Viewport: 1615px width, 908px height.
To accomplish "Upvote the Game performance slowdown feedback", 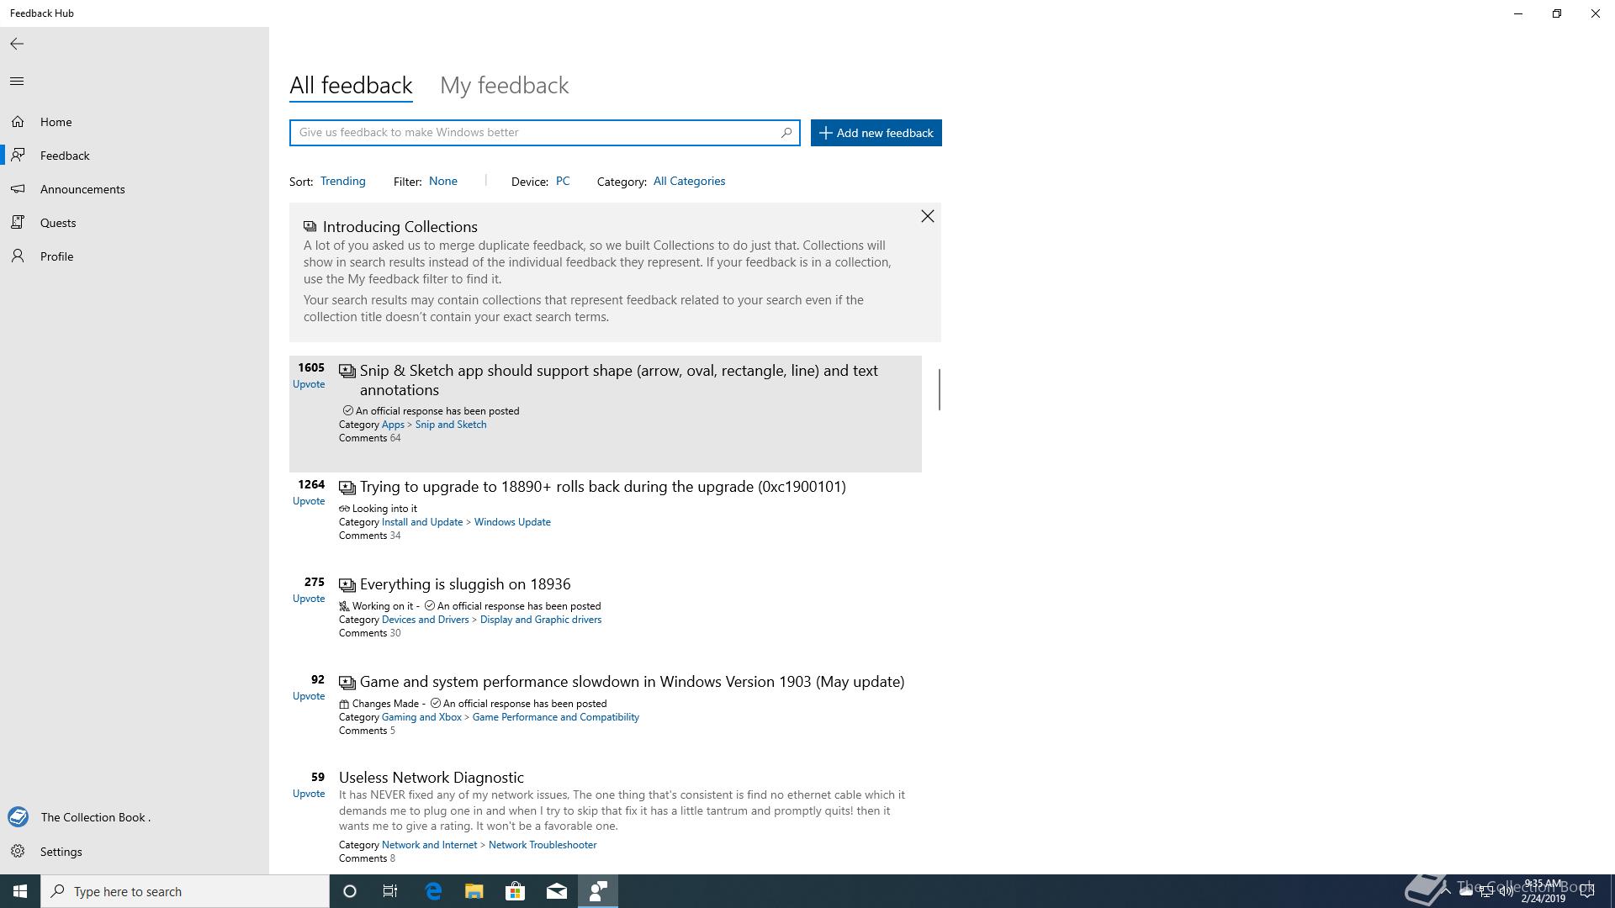I will [309, 696].
